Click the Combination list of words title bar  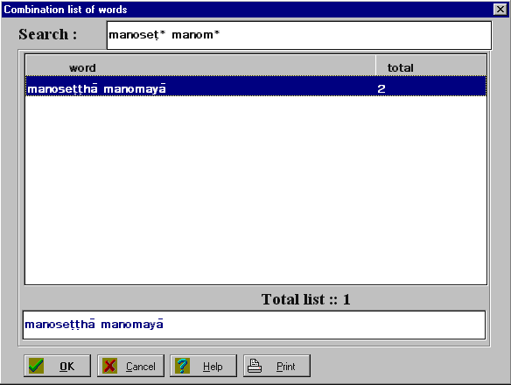(248, 9)
